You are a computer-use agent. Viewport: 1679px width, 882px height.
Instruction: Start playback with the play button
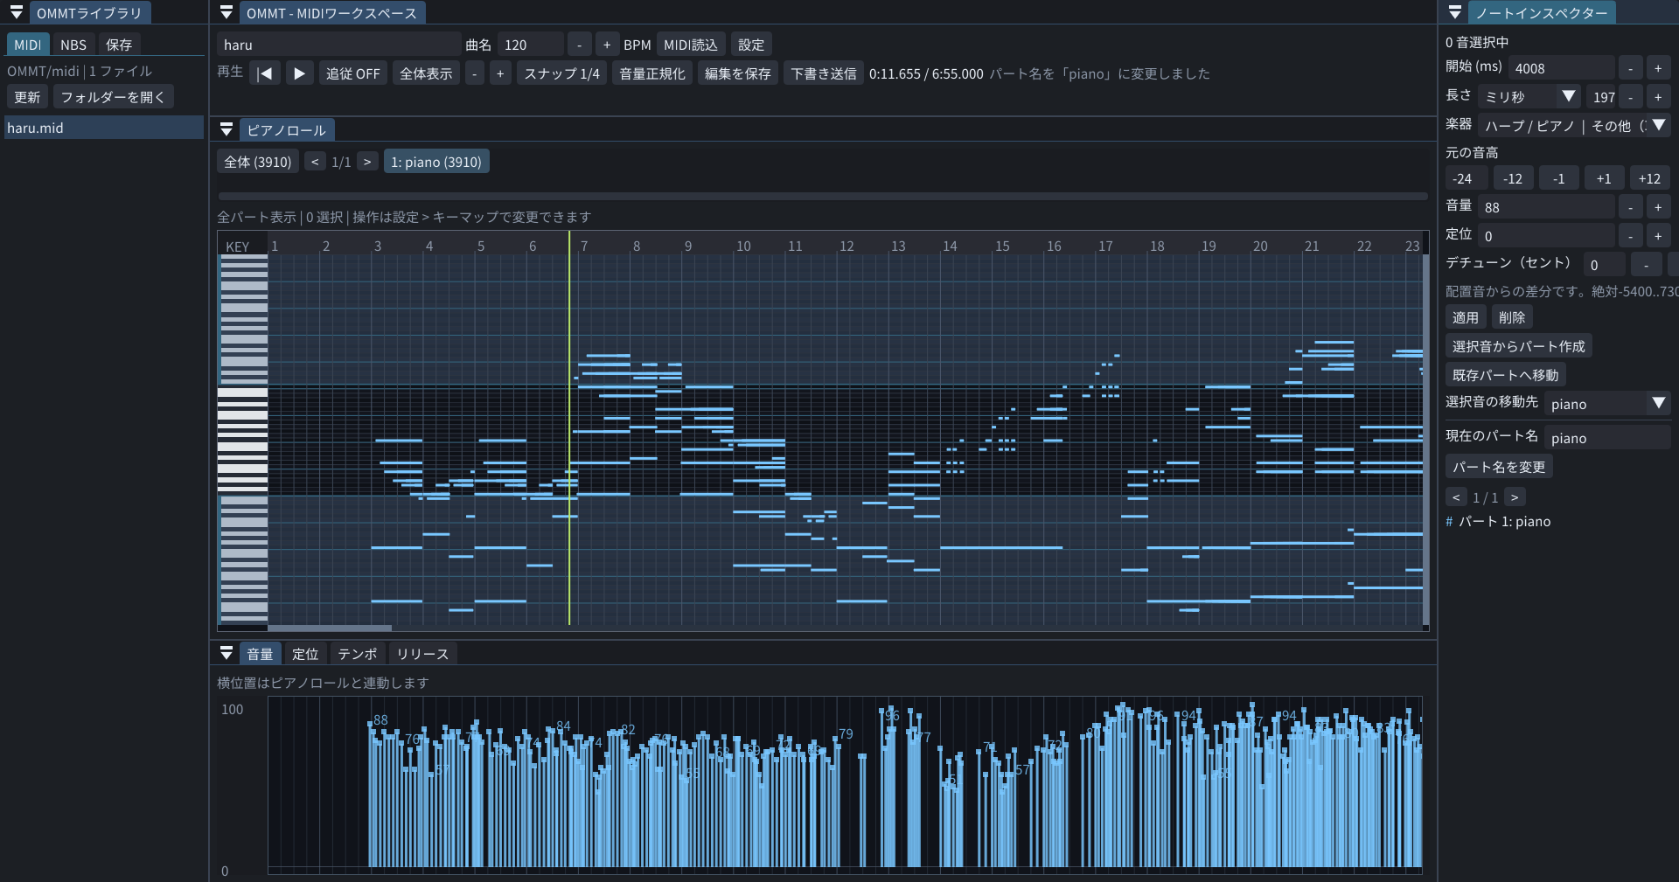(299, 73)
